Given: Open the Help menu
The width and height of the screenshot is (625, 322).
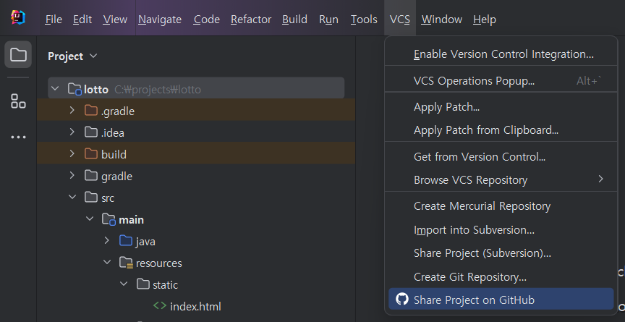Looking at the screenshot, I should click(x=485, y=19).
